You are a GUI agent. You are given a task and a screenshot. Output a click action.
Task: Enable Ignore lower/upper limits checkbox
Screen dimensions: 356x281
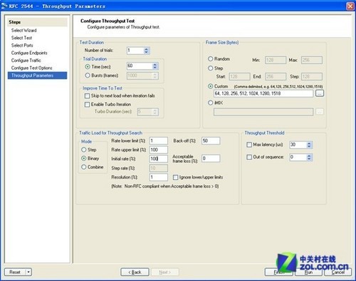[176, 177]
